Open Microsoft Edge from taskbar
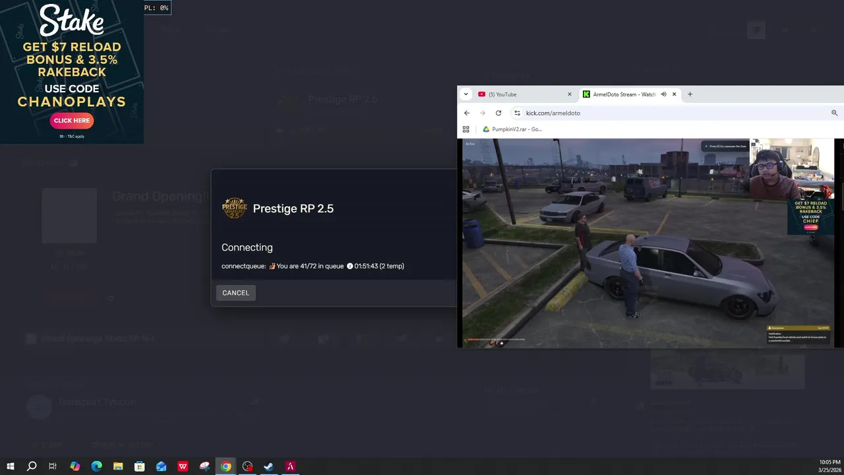Image resolution: width=844 pixels, height=475 pixels. [96, 466]
